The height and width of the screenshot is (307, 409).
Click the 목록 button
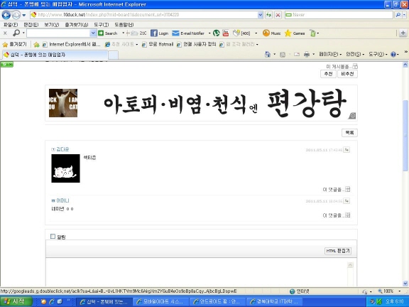(x=349, y=133)
